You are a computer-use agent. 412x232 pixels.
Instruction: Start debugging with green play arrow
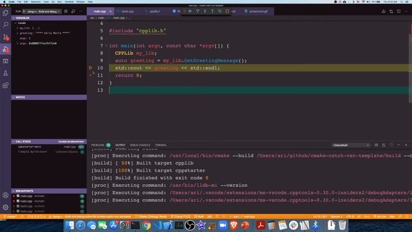24,12
